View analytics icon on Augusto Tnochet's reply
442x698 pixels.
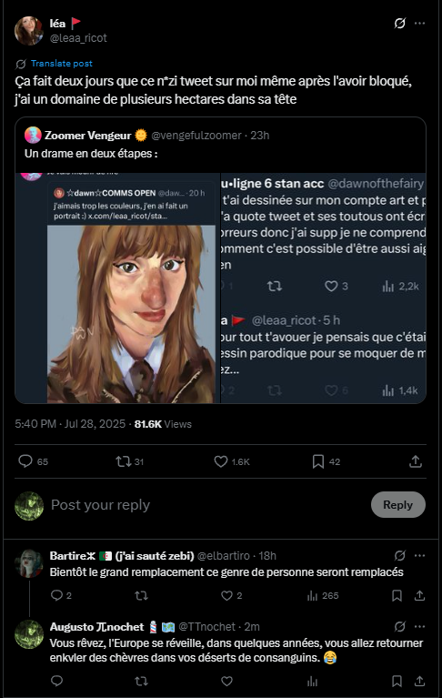pos(312,681)
